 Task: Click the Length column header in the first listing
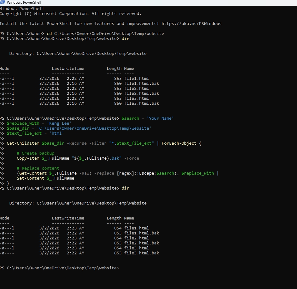coord(114,69)
